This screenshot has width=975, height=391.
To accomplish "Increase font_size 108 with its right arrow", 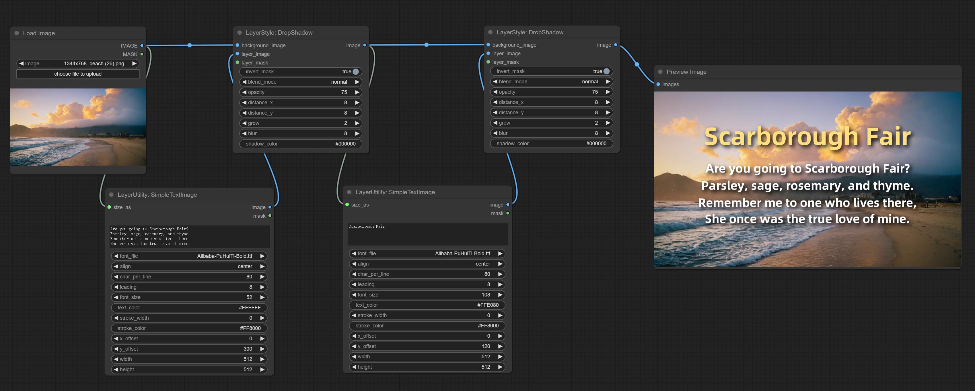I will (x=500, y=294).
